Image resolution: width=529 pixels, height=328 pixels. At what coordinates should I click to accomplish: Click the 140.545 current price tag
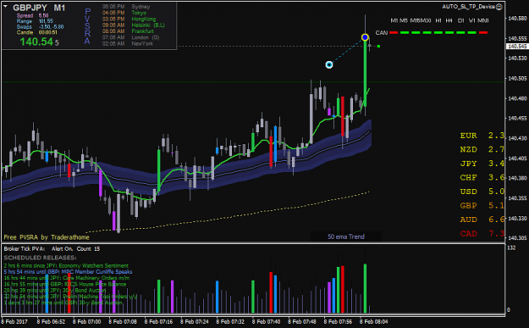click(517, 47)
